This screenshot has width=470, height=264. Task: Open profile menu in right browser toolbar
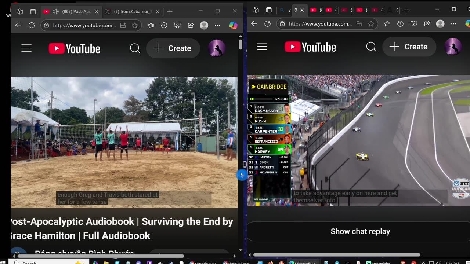(440, 24)
